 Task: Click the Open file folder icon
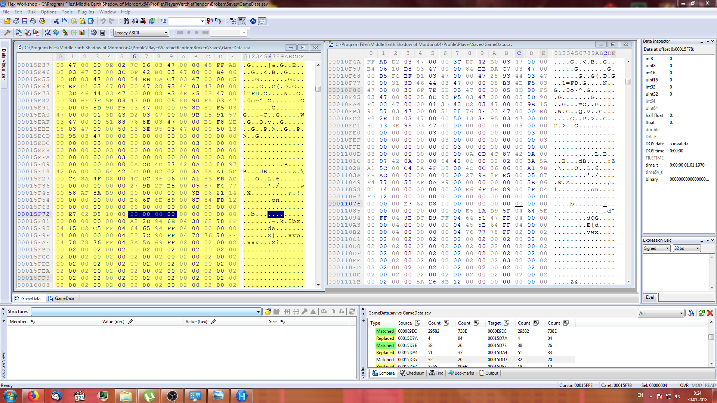[7, 21]
